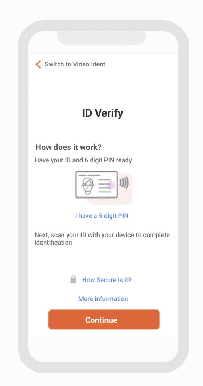Viewport: 203px width, 386px height.
Task: Click the "ID Verify" title
Action: (x=103, y=113)
